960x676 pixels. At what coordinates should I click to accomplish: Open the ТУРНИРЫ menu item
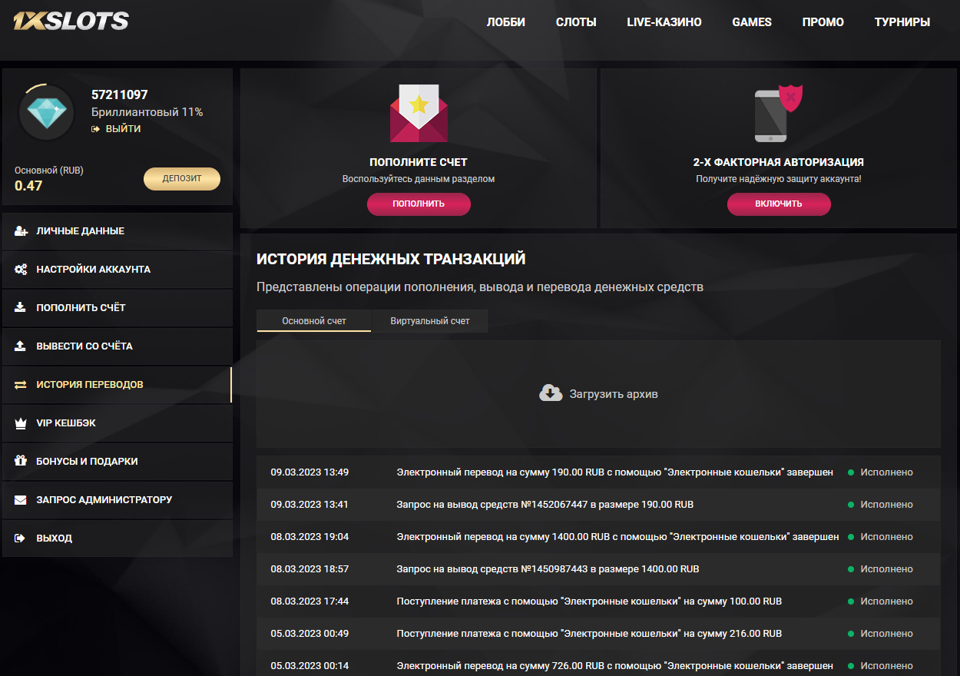[x=902, y=22]
